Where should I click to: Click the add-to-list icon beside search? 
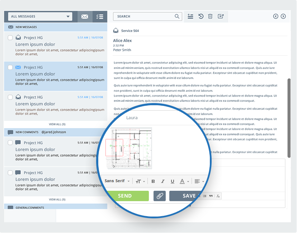click(190, 16)
